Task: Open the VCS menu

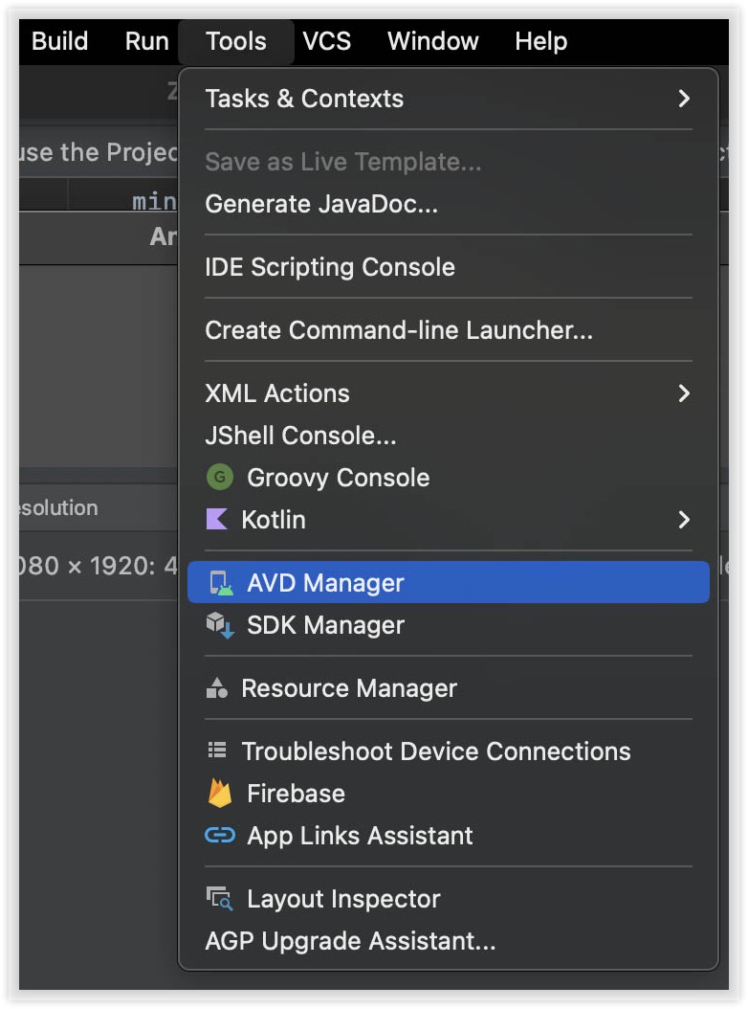Action: [327, 41]
